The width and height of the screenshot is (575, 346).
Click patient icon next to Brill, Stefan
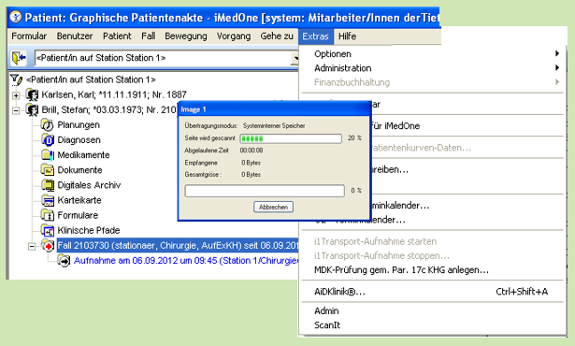coord(33,109)
